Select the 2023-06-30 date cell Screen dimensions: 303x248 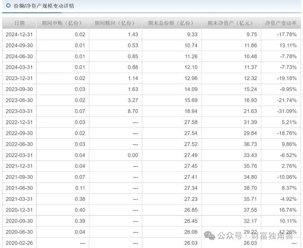pos(19,100)
